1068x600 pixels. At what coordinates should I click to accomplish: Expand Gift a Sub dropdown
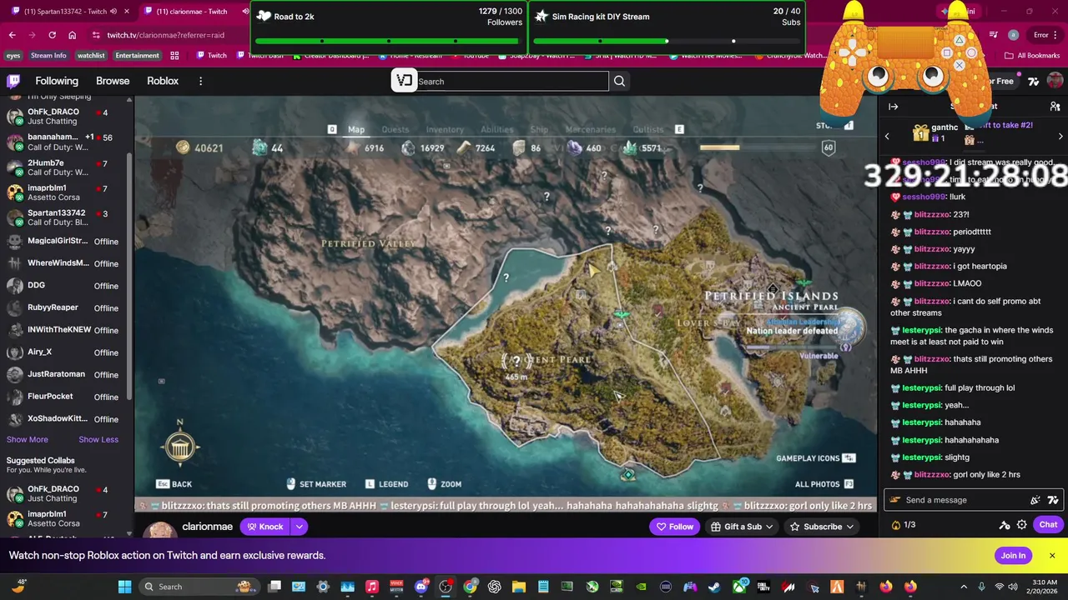pos(769,527)
